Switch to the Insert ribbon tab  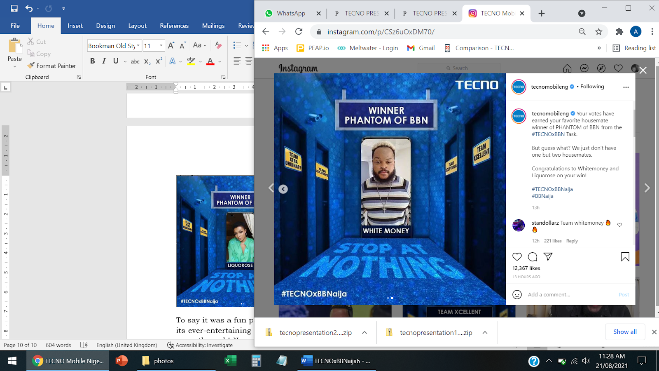[x=75, y=26]
